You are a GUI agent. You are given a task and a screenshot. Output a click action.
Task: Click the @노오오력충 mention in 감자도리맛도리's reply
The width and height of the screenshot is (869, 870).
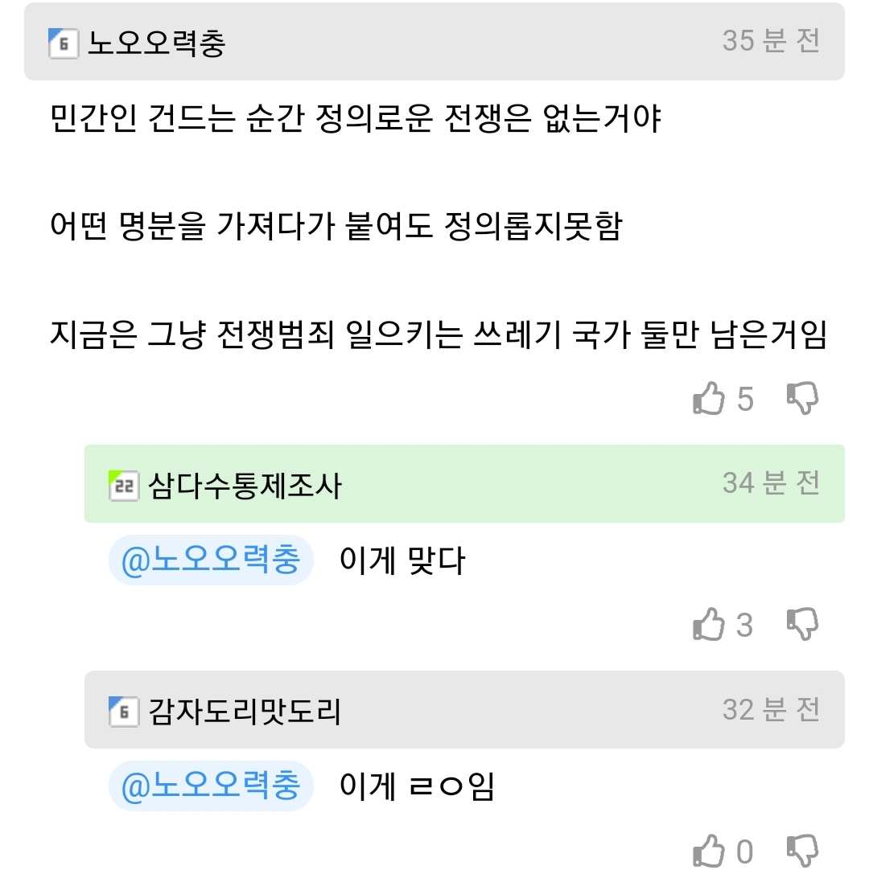[x=210, y=786]
